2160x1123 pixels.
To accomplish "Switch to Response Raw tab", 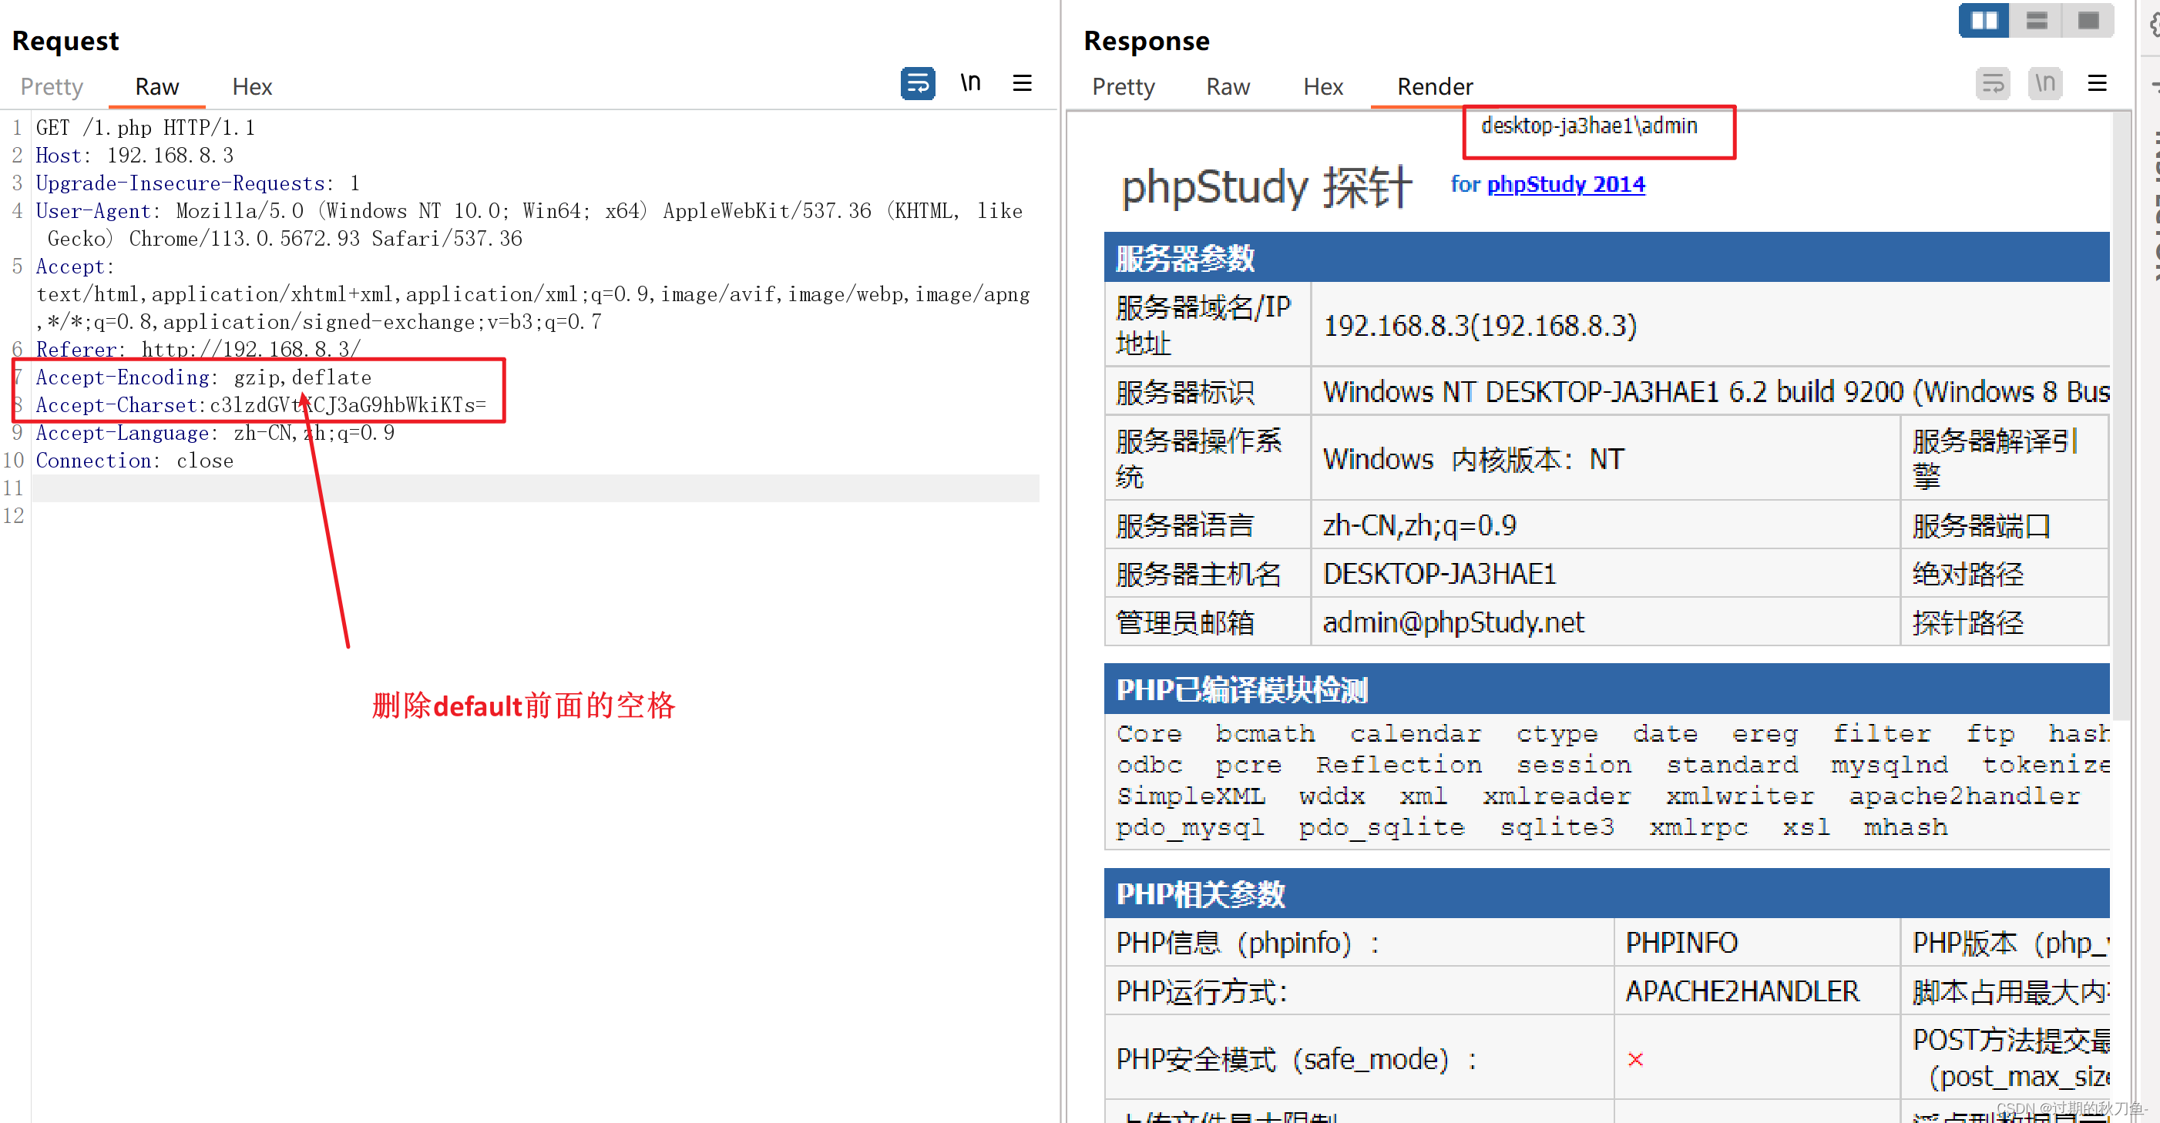I will pyautogui.click(x=1228, y=87).
